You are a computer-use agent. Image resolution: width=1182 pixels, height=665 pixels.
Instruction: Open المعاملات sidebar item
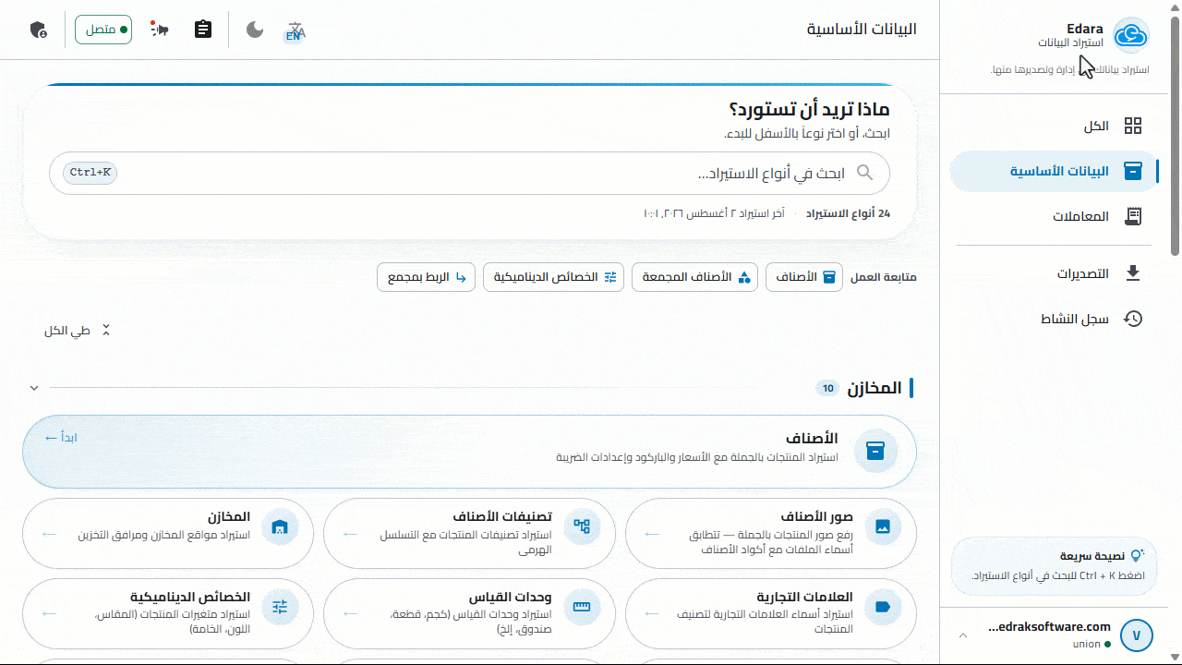pyautogui.click(x=1055, y=217)
